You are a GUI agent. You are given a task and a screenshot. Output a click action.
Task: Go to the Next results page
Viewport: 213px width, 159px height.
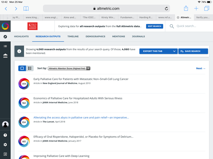click(200, 69)
